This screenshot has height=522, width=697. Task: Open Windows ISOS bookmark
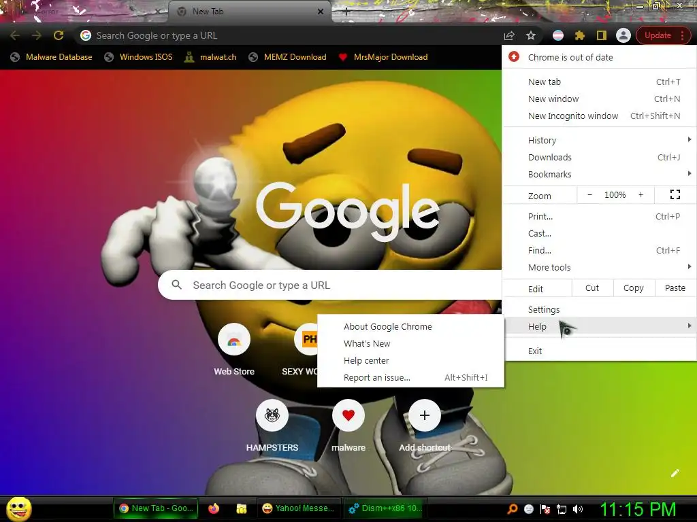pyautogui.click(x=138, y=57)
